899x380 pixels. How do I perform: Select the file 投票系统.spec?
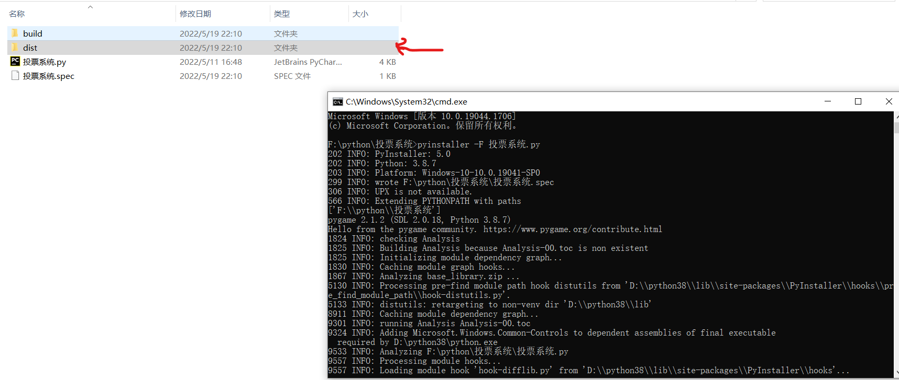point(49,76)
